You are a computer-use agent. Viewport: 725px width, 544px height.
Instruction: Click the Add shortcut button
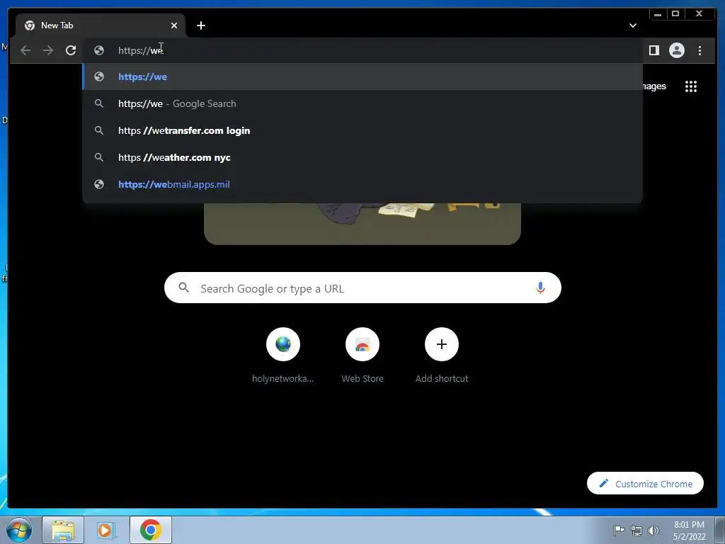coord(442,356)
